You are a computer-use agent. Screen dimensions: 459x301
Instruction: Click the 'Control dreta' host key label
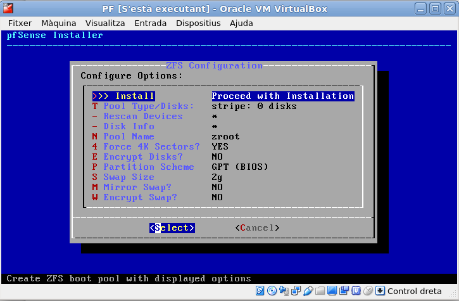[414, 291]
